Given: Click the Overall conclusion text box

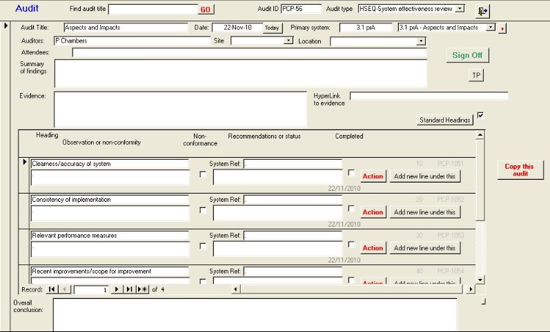Looking at the screenshot, I should [255, 315].
